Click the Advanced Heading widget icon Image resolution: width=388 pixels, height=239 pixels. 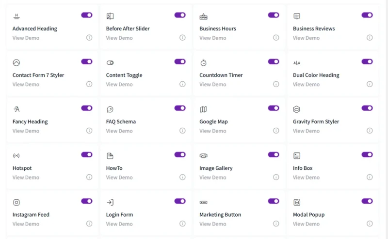pos(16,16)
